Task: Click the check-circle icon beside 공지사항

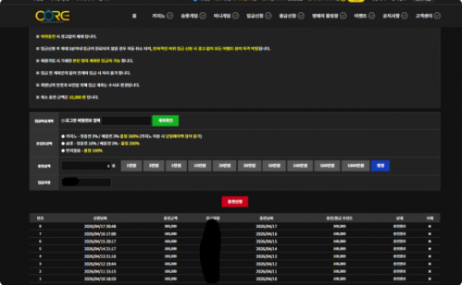Action: click(404, 15)
